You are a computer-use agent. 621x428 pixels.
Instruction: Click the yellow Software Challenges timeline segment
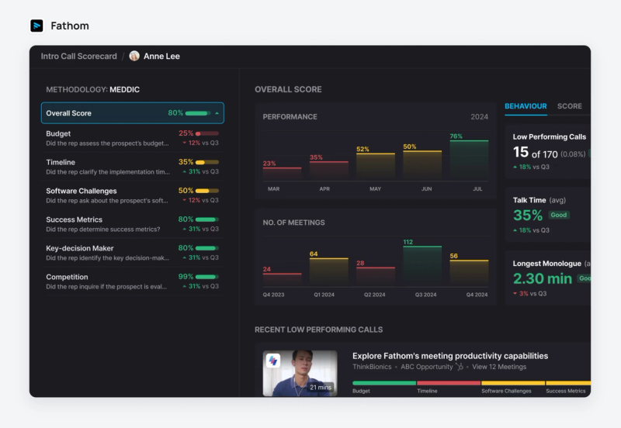point(513,383)
